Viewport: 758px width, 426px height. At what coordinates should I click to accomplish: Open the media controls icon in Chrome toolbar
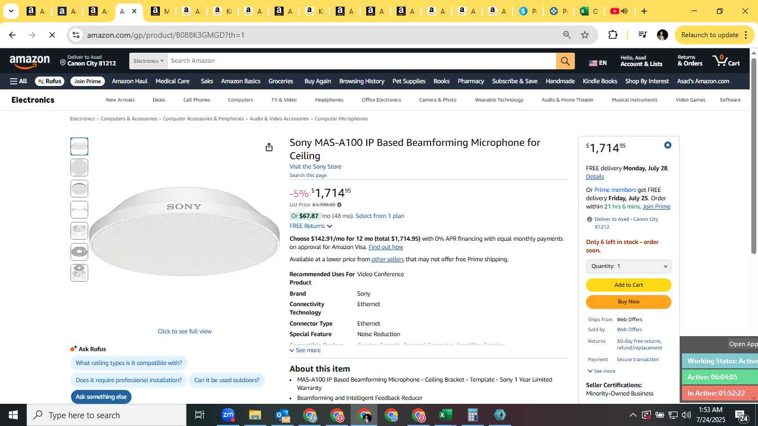coord(643,35)
